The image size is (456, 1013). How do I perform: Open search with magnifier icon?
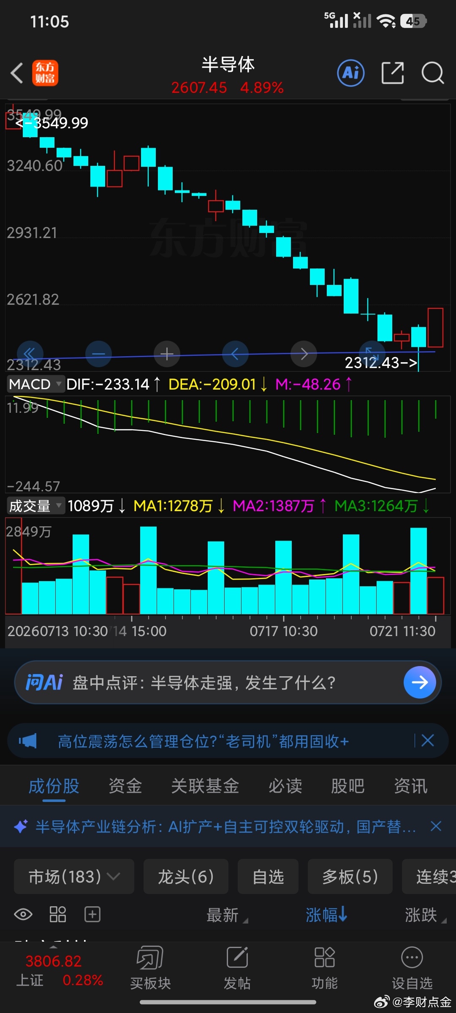(x=433, y=73)
